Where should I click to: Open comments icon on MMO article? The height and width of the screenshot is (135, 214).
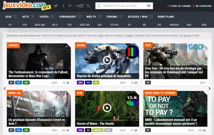[204, 130]
